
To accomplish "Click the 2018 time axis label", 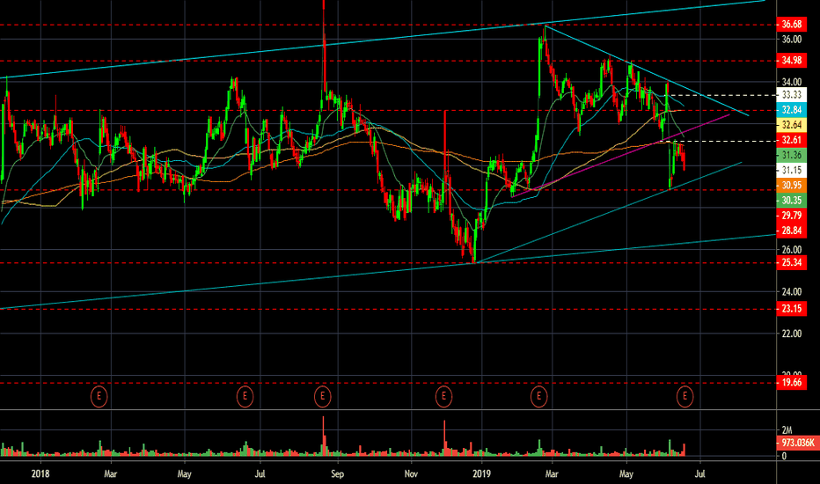I will pyautogui.click(x=40, y=473).
